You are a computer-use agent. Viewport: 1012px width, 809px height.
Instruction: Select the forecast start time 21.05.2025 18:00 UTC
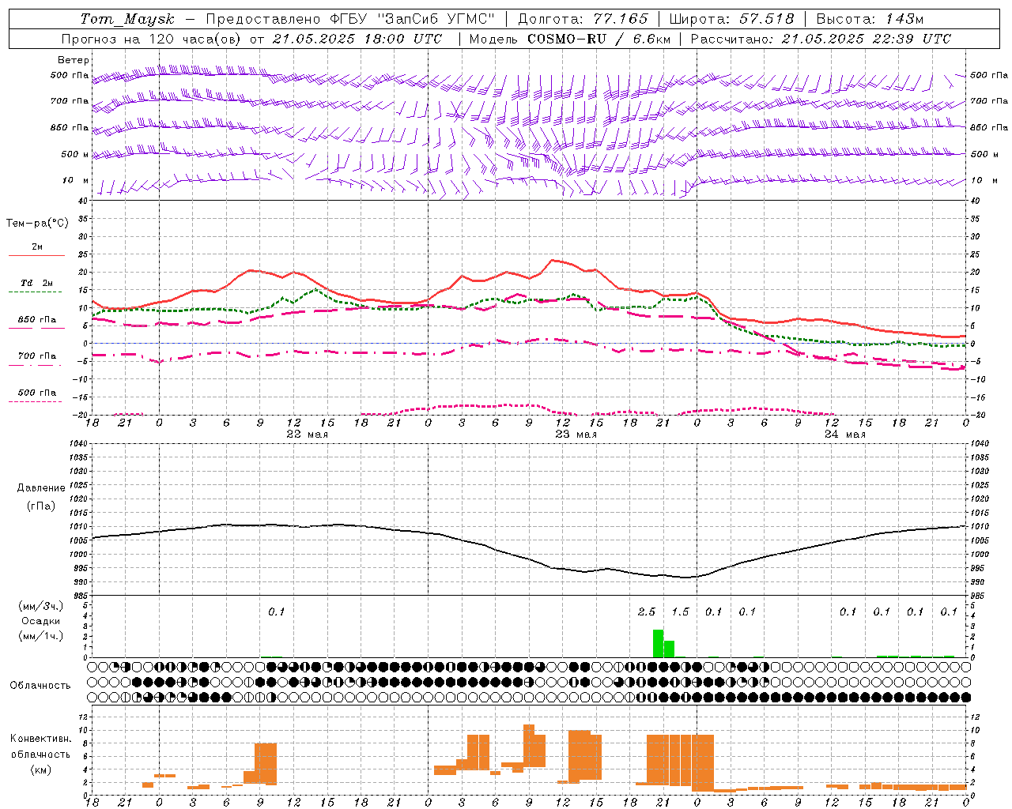coord(357,39)
